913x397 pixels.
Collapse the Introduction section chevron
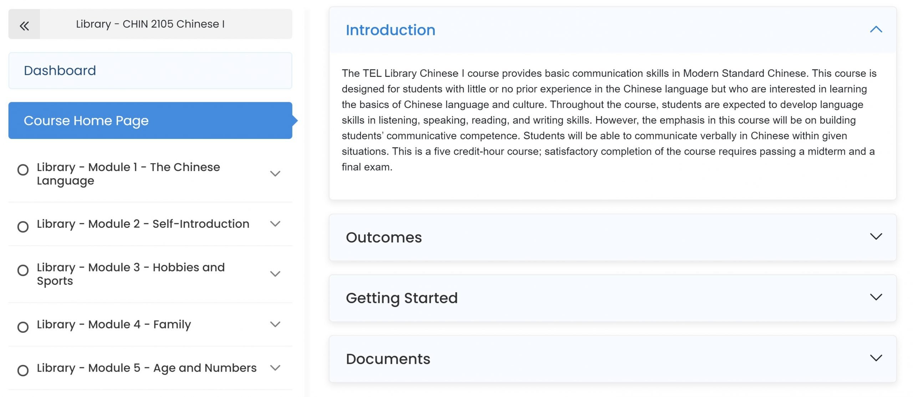[x=876, y=30]
